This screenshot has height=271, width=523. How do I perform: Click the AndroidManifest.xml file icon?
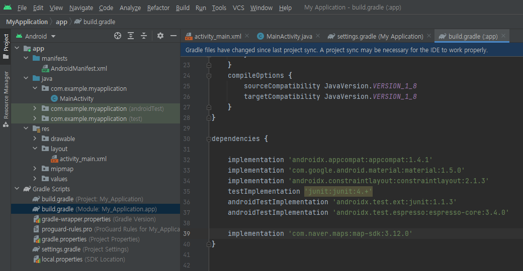coord(45,69)
